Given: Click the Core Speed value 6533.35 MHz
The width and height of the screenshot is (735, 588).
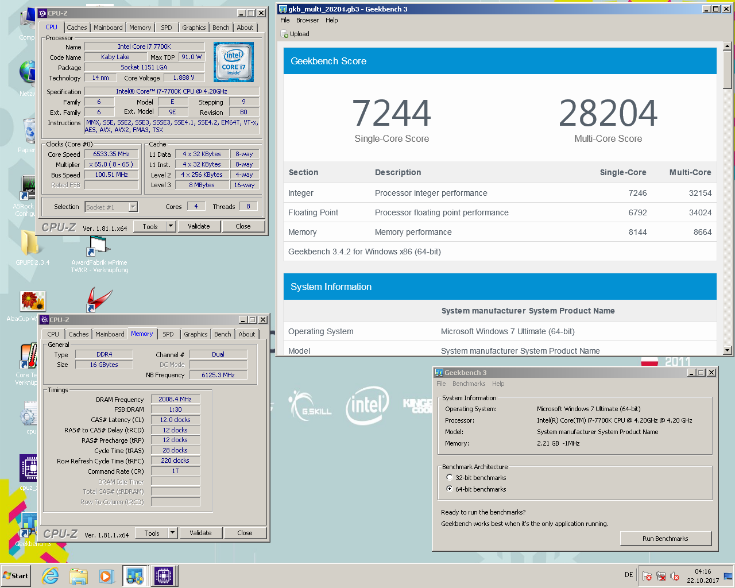Looking at the screenshot, I should [x=111, y=154].
